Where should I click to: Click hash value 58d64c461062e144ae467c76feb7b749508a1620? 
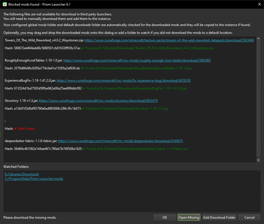(48, 149)
